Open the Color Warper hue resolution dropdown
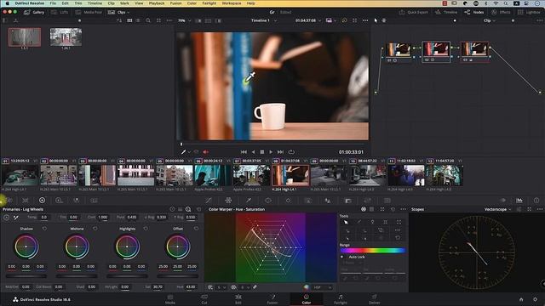 221,287
